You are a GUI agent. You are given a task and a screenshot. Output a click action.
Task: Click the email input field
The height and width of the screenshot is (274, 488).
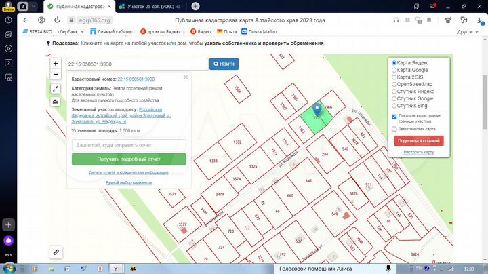point(129,145)
